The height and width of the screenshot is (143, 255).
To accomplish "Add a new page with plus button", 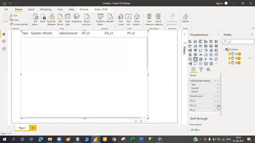I will click(x=33, y=128).
